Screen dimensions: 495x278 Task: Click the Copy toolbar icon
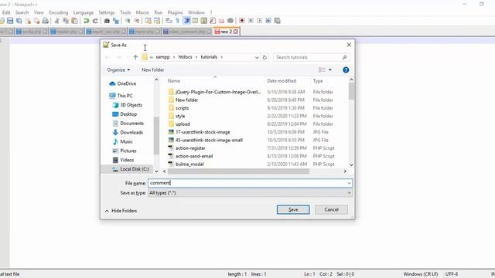(66, 21)
